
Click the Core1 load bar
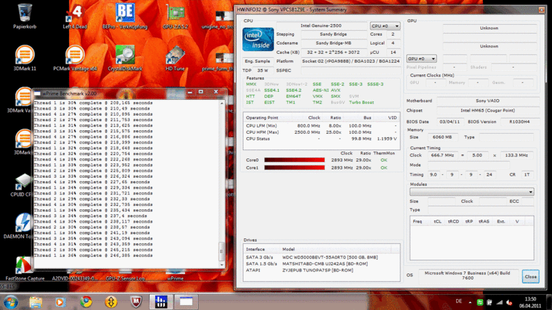(x=295, y=167)
